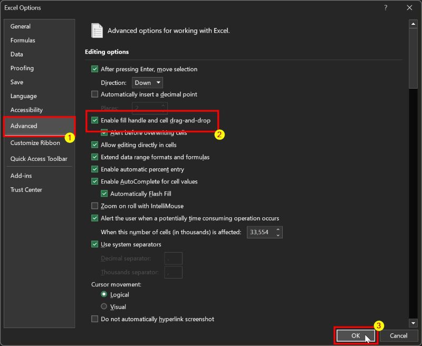Uncheck Enable fill handle and cell drag-and-drop
This screenshot has width=422, height=346.
95,120
